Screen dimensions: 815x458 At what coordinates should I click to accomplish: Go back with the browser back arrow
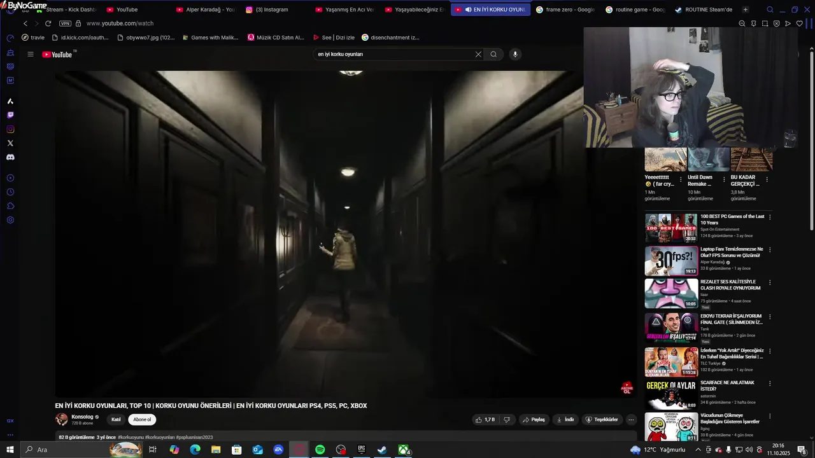(x=25, y=24)
